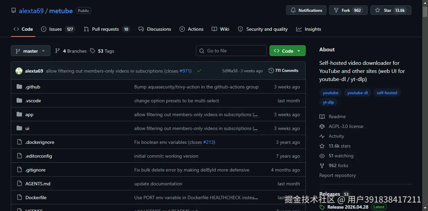Select the youtube-dl topic tag
Viewport: 428px width, 211px height.
[x=357, y=93]
